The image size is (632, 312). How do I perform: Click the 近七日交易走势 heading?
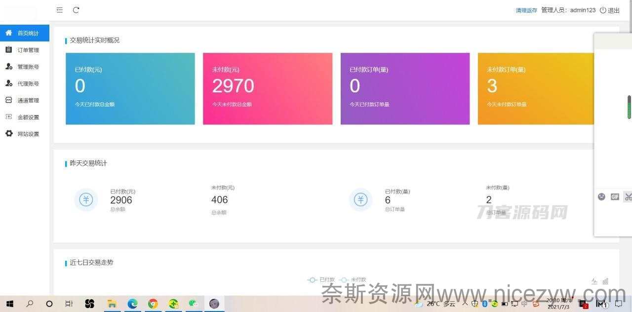[91, 263]
